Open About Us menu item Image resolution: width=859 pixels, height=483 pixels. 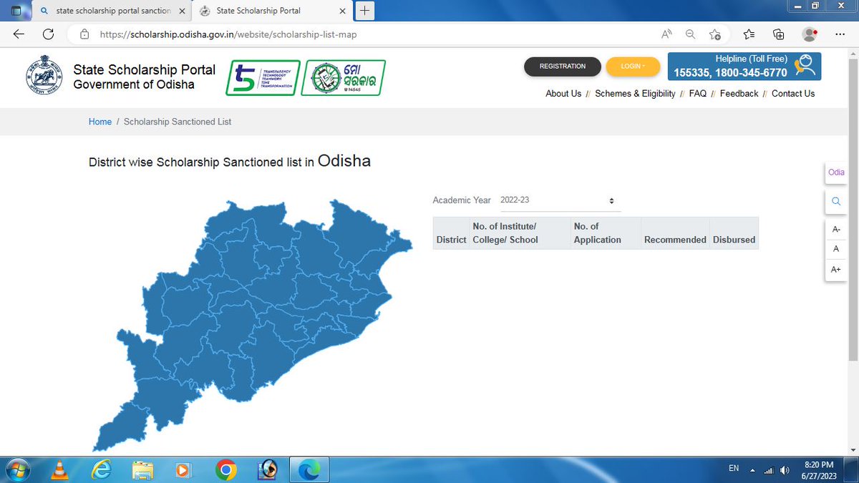tap(563, 94)
